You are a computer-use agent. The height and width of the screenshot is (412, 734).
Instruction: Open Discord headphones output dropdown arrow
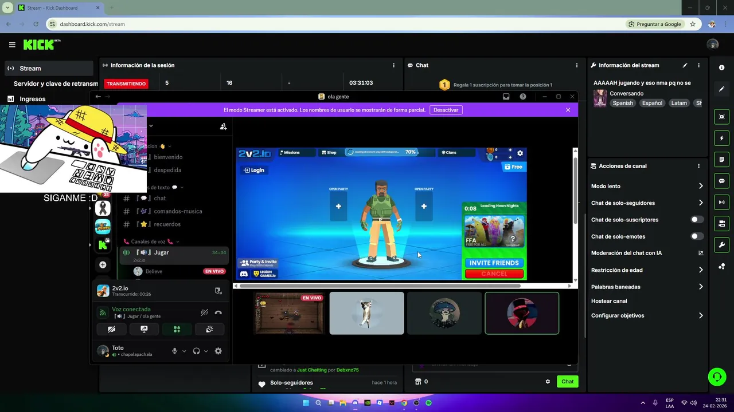pos(206,351)
